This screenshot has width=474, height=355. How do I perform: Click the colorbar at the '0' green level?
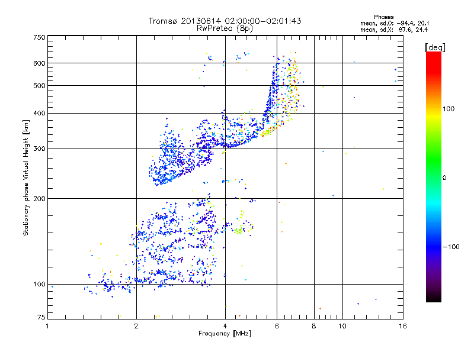click(x=434, y=178)
